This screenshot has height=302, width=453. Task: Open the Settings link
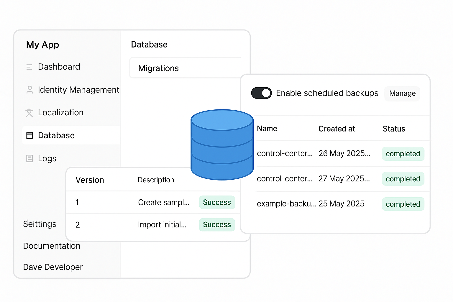pos(40,224)
